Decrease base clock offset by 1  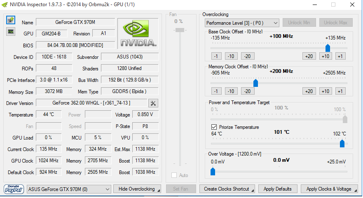point(216,56)
